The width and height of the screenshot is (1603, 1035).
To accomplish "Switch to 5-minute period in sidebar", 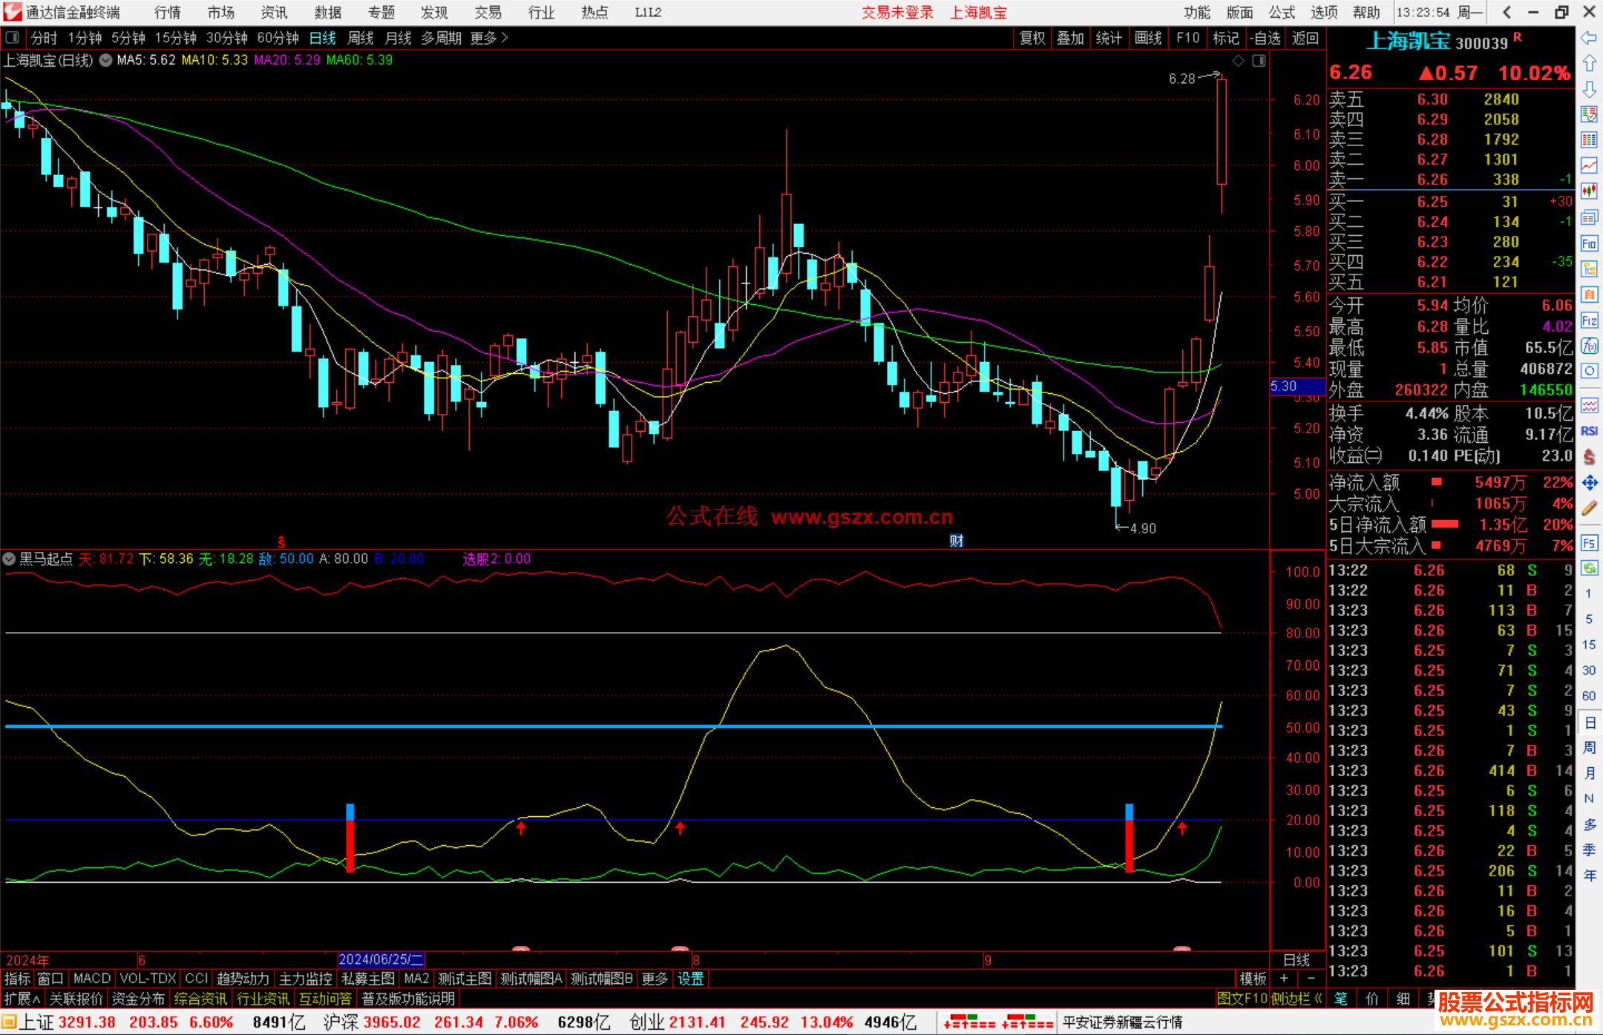I will click(1588, 619).
